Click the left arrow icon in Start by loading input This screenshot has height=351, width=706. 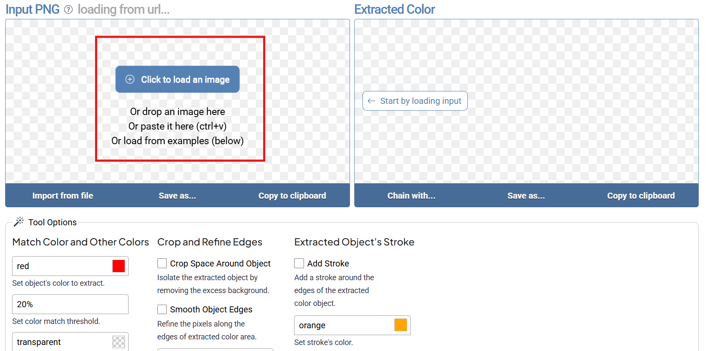pos(371,101)
